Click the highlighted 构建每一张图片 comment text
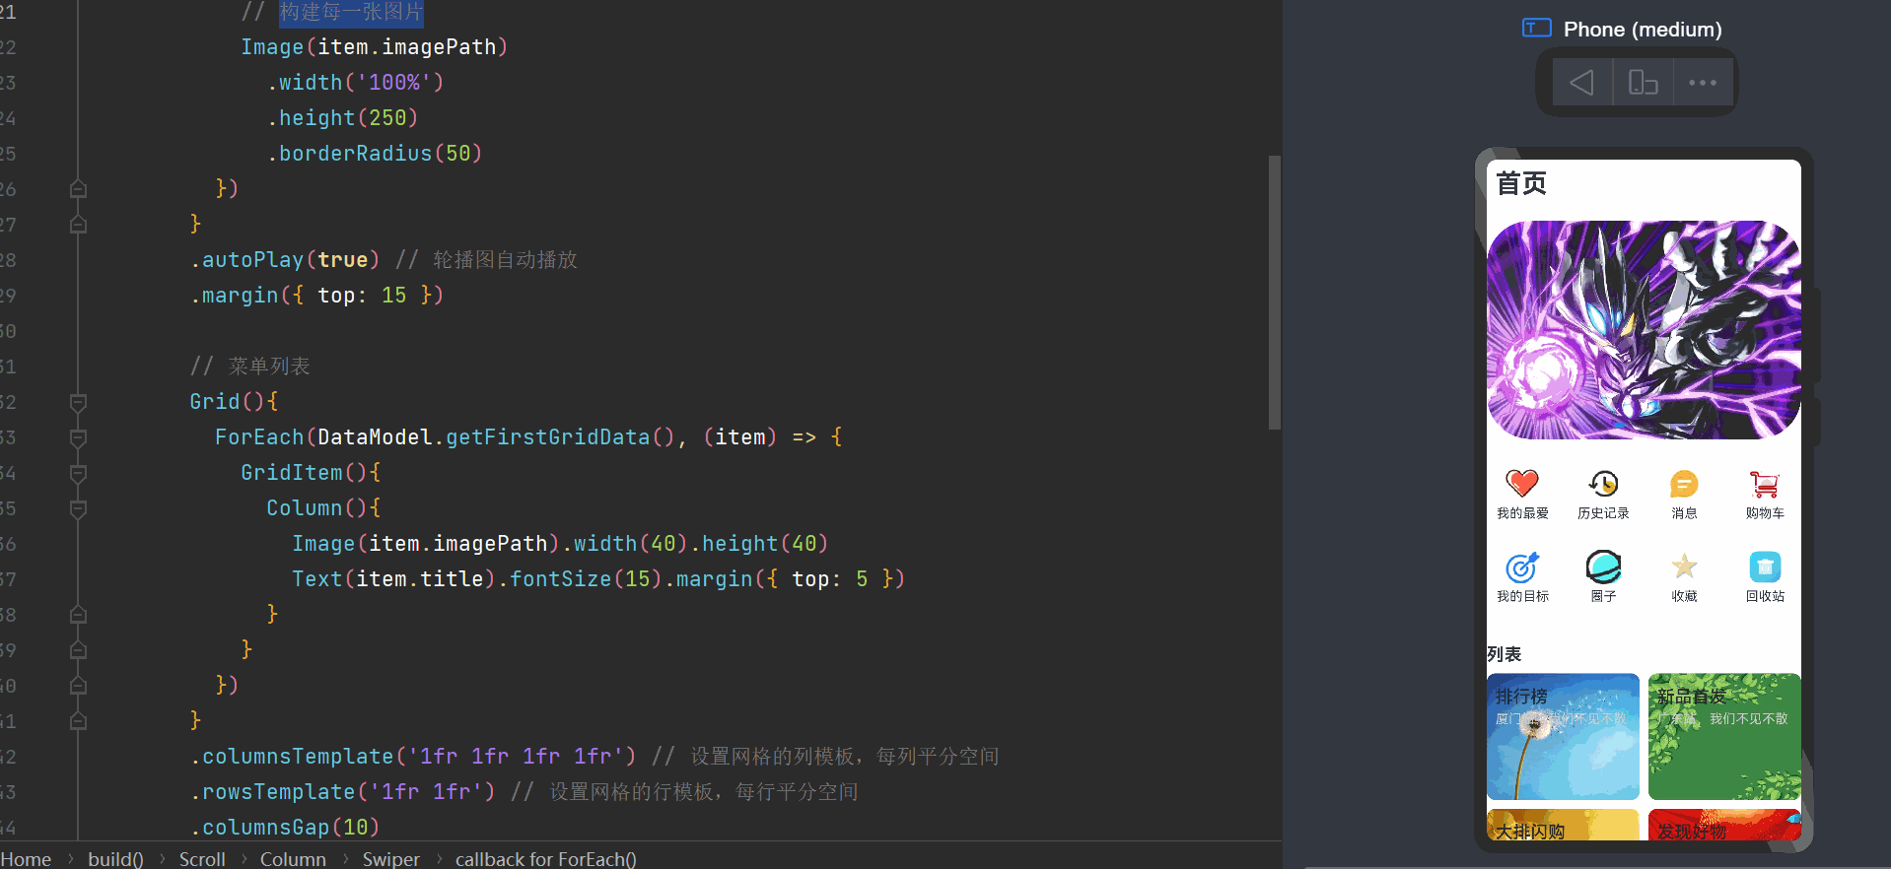This screenshot has height=869, width=1891. coord(351,12)
